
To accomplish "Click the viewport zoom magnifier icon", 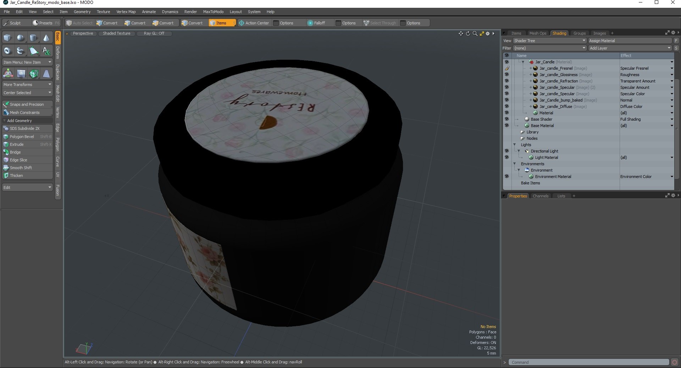I will point(475,34).
